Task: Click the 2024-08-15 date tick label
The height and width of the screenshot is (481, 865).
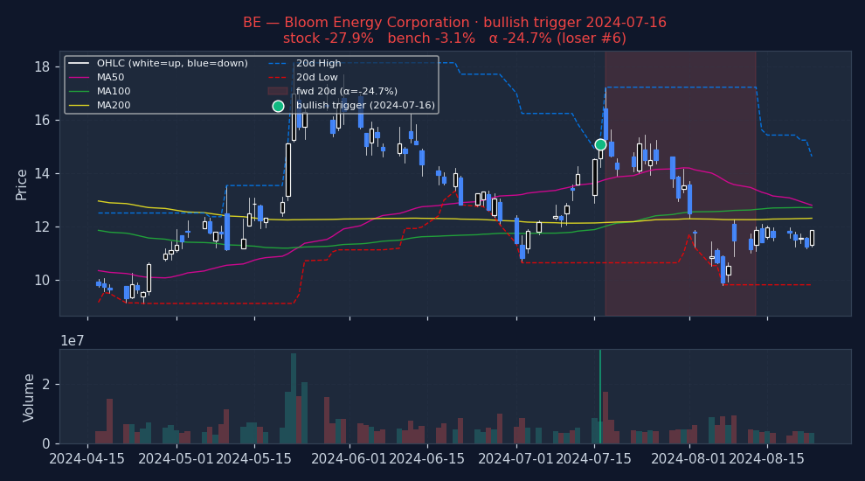Action: tap(767, 458)
